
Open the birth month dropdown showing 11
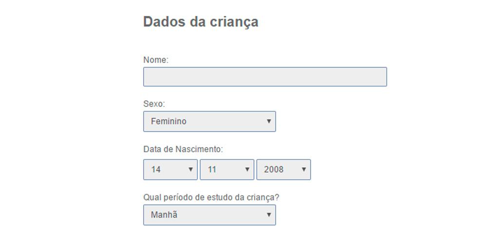[227, 170]
